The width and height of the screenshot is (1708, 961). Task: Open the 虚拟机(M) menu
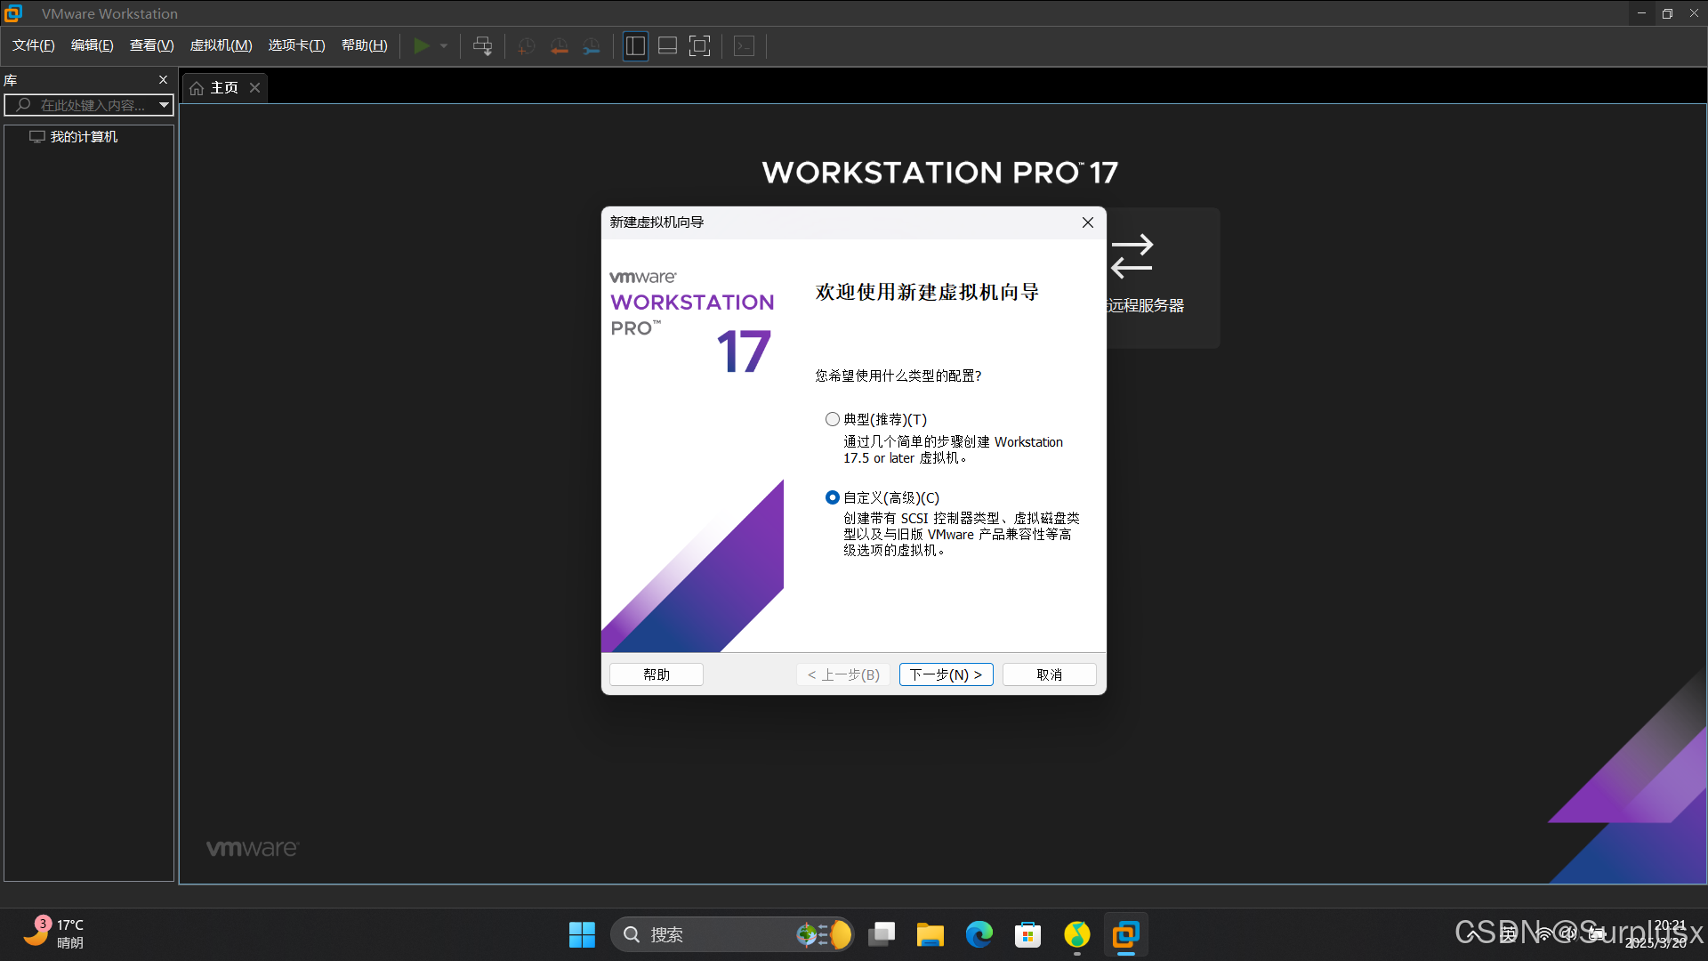[221, 45]
